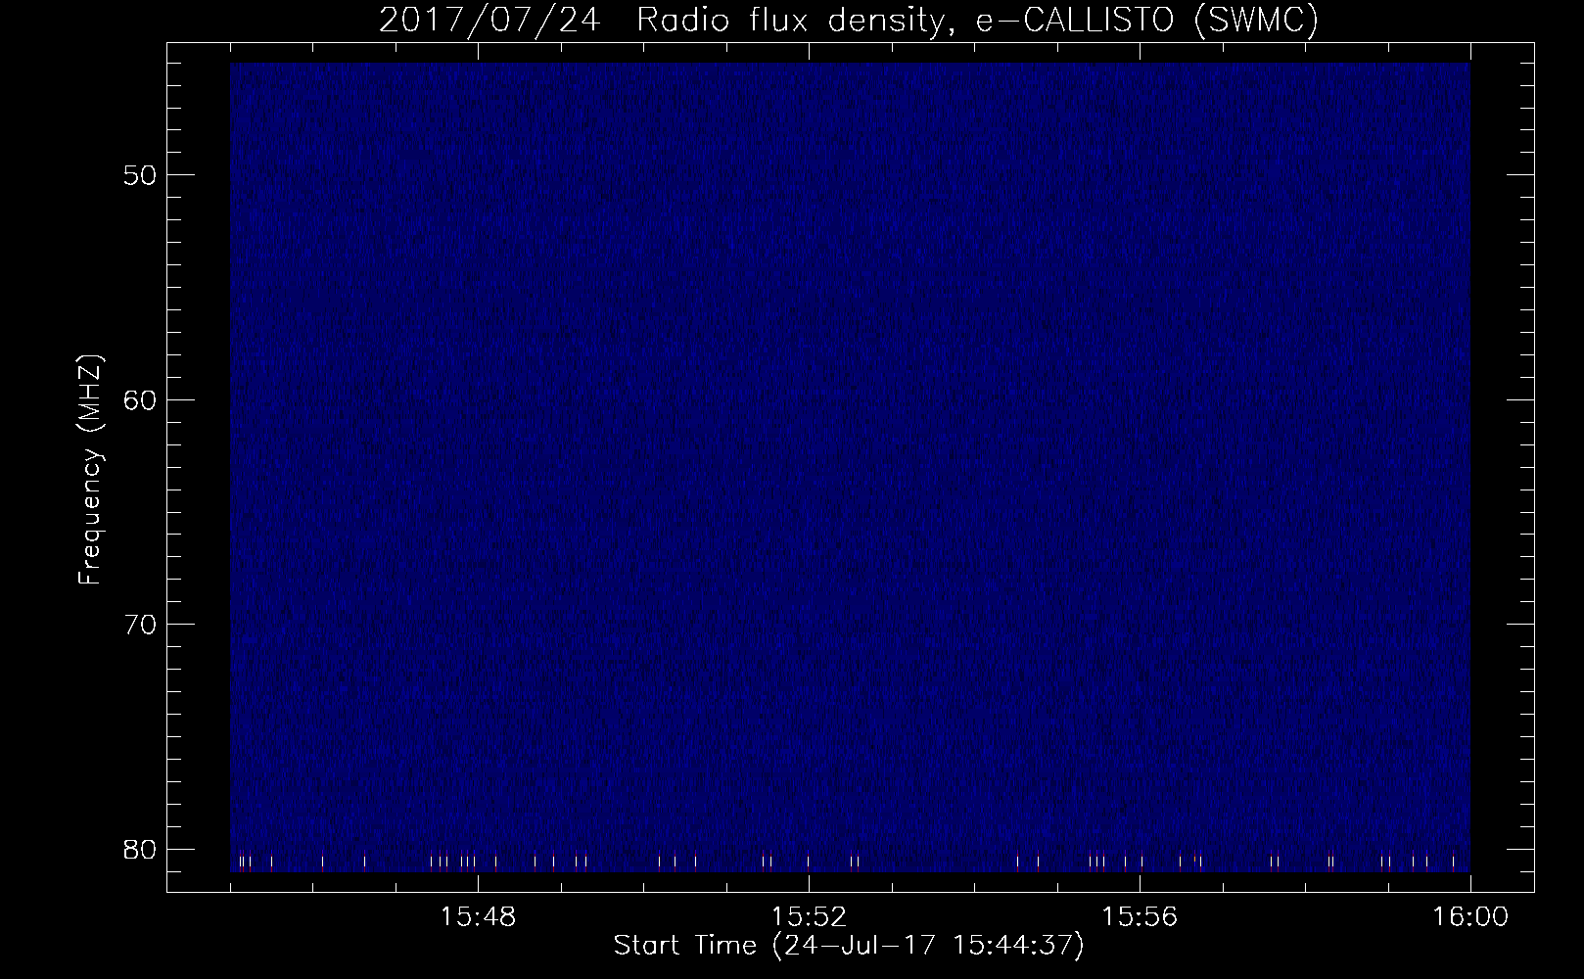1584x979 pixels.
Task: Click the 60 frequency tick label
Action: 139,399
